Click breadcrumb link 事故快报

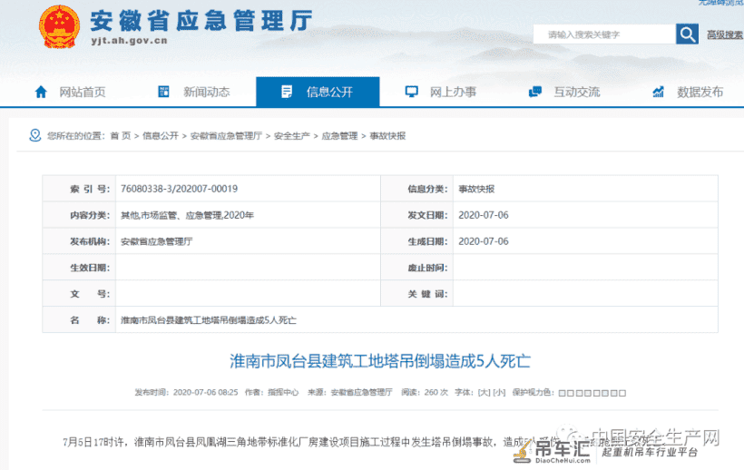tap(387, 136)
